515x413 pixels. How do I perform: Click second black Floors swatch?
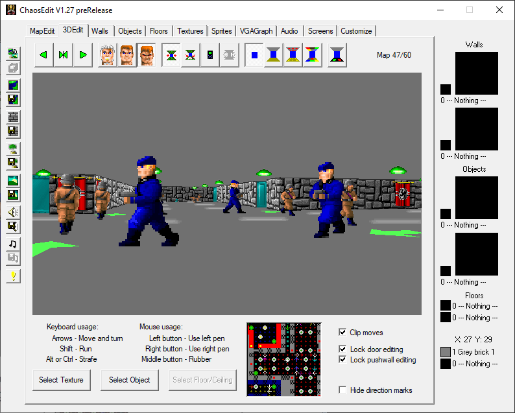click(x=446, y=317)
